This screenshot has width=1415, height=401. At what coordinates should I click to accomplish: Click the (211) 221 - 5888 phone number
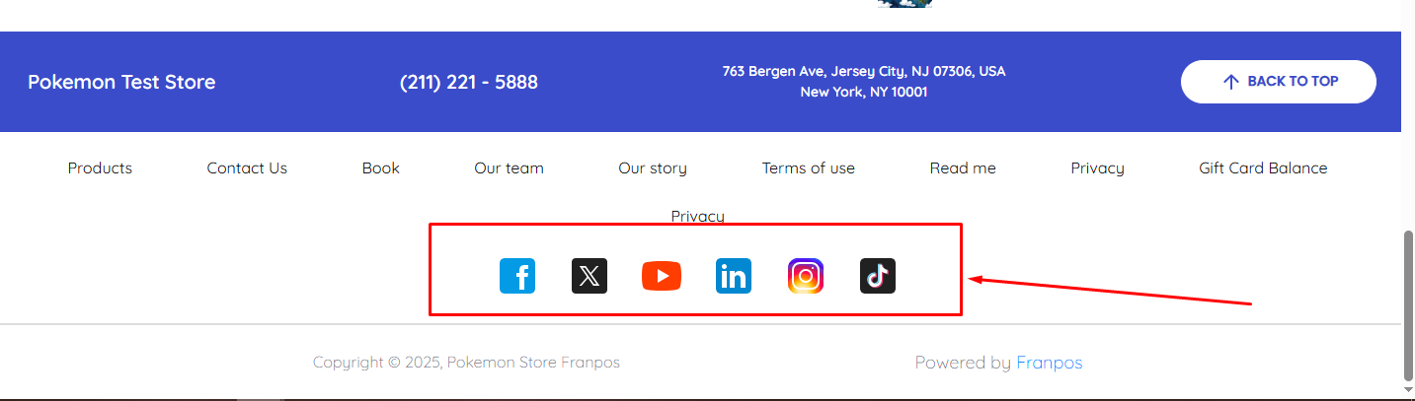469,82
